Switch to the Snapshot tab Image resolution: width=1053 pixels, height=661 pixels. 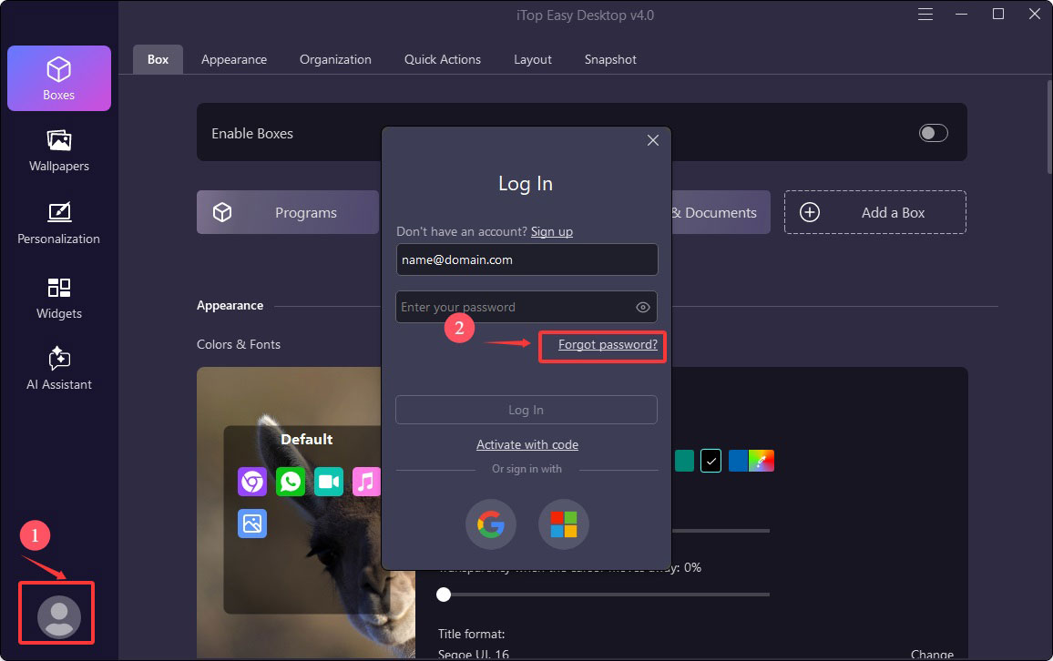610,59
